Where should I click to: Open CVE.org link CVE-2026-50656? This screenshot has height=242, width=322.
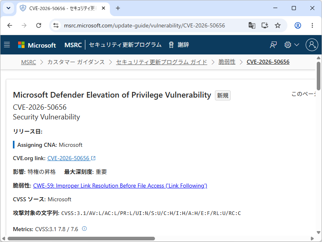pos(68,158)
